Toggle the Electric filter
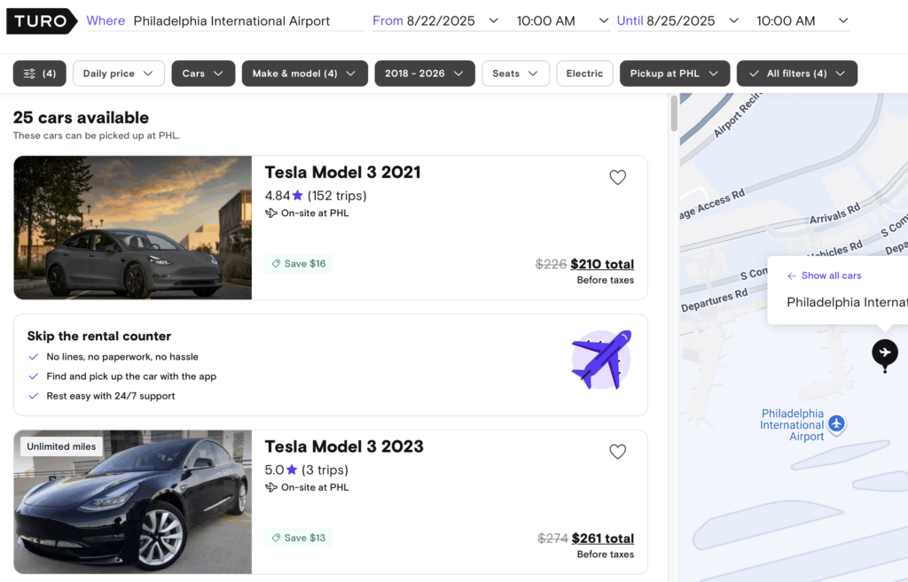 (x=584, y=74)
